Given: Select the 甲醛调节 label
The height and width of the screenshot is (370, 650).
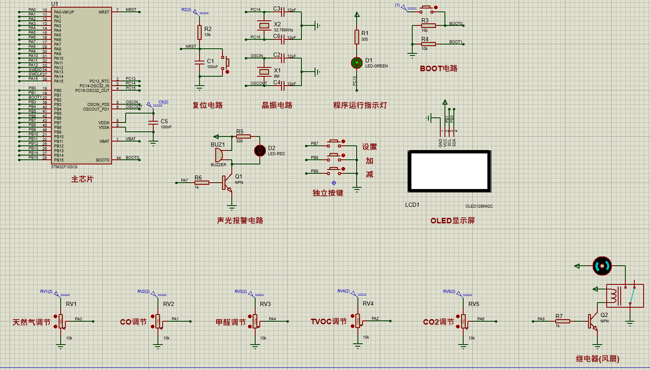Looking at the screenshot, I should pos(231,322).
